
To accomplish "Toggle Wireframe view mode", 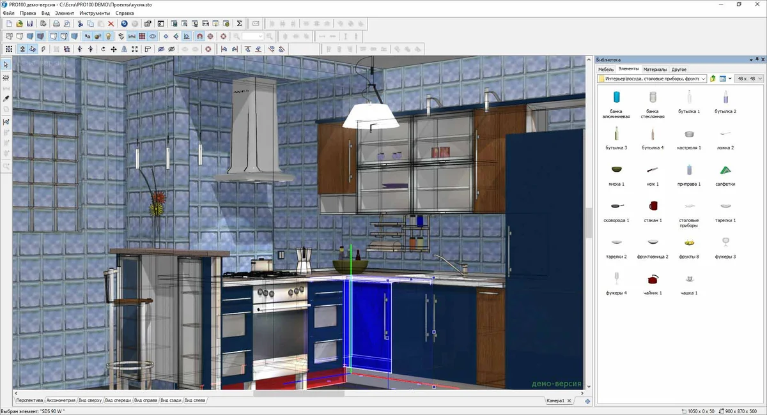I will [x=10, y=36].
